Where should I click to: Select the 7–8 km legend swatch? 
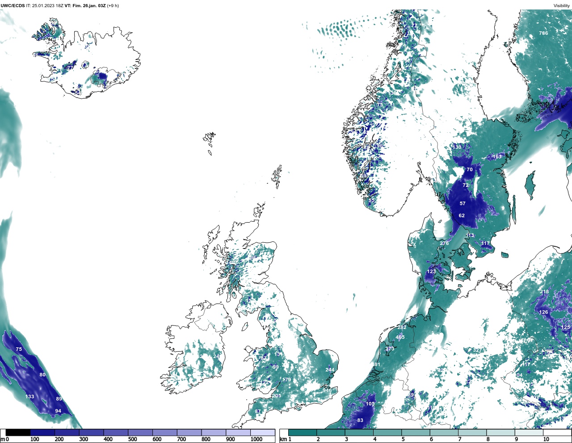pyautogui.click(x=472, y=432)
